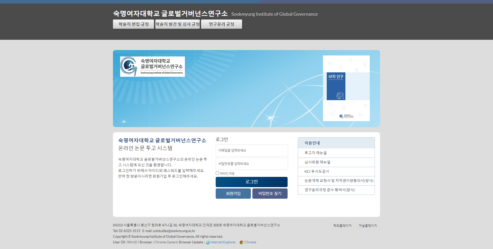Open the 연구윤리 규정 button
Viewport: 493px width, 249px height.
pyautogui.click(x=222, y=24)
